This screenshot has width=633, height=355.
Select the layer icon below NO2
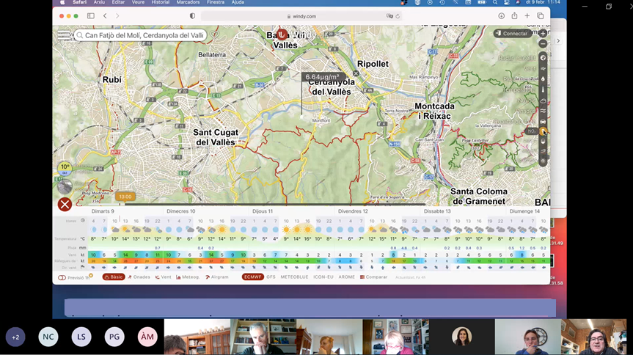(x=543, y=142)
